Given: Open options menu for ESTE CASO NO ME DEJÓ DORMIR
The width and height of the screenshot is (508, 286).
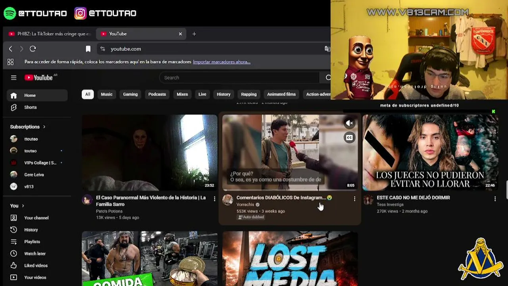Looking at the screenshot, I should pyautogui.click(x=495, y=199).
